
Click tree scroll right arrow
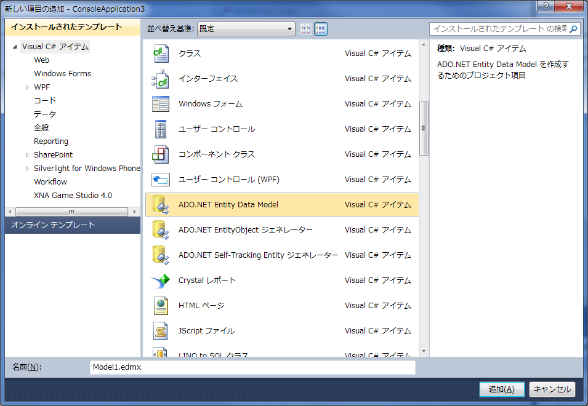tap(134, 212)
